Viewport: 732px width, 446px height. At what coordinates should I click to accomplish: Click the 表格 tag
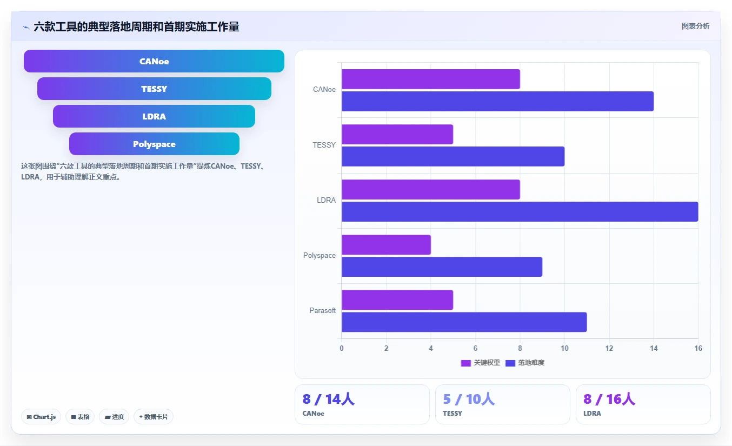click(x=80, y=417)
